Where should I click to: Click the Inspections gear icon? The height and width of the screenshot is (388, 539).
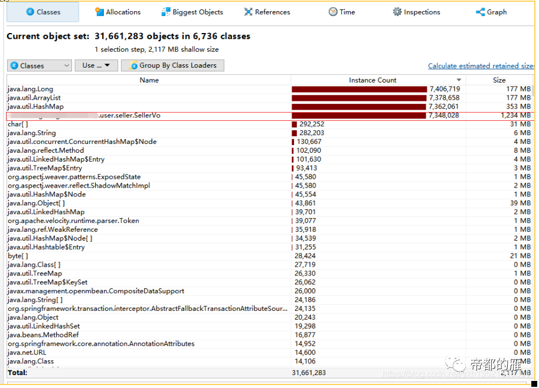click(397, 12)
